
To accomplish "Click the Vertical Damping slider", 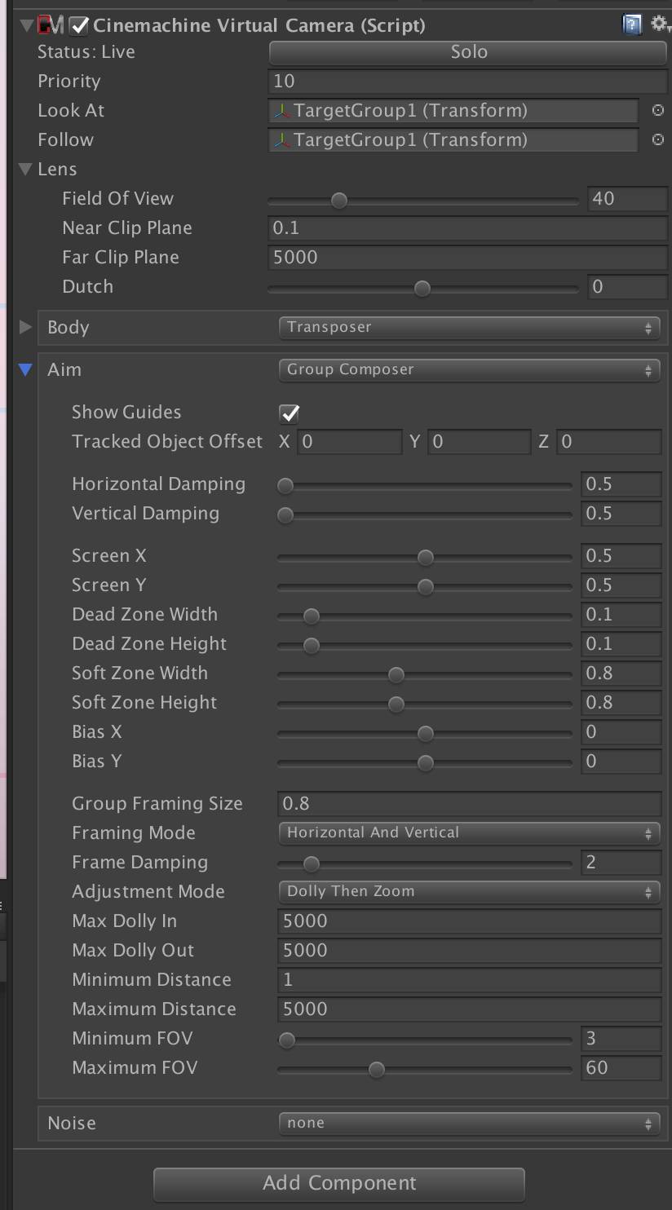I will click(425, 515).
